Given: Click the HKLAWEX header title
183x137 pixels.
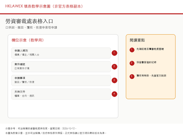Looking at the screenshot, I should tap(44, 6).
